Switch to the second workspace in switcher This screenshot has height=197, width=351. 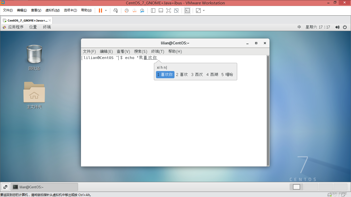tap(311, 187)
